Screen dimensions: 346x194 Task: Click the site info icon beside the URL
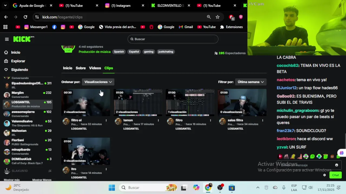[37, 17]
